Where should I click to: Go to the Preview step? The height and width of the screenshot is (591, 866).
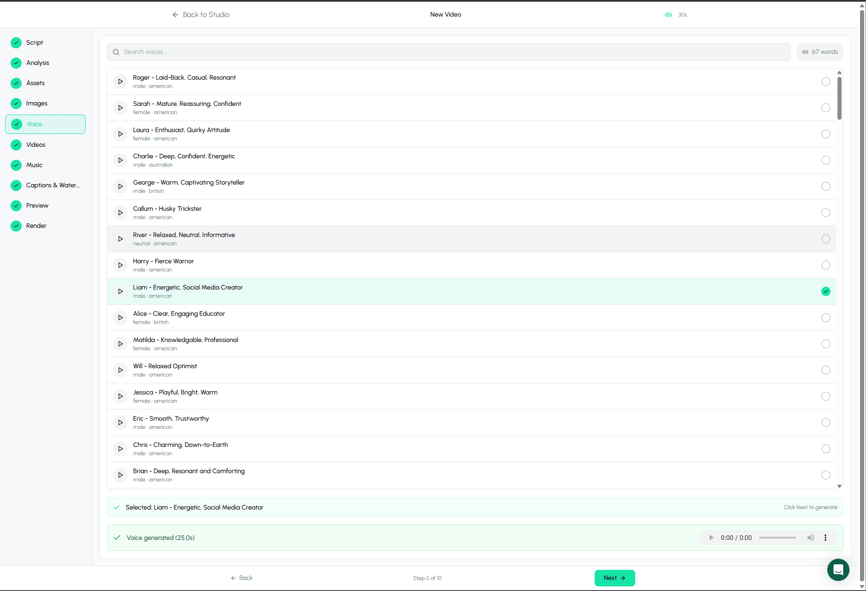click(37, 205)
